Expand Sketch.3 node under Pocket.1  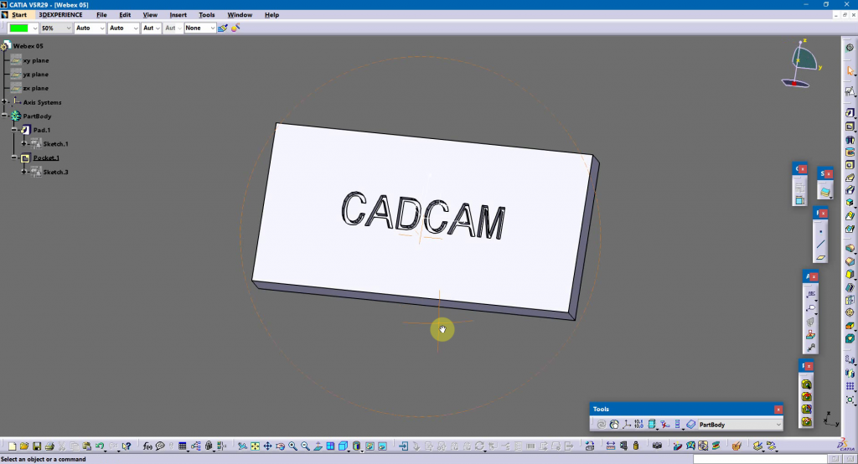coord(24,172)
